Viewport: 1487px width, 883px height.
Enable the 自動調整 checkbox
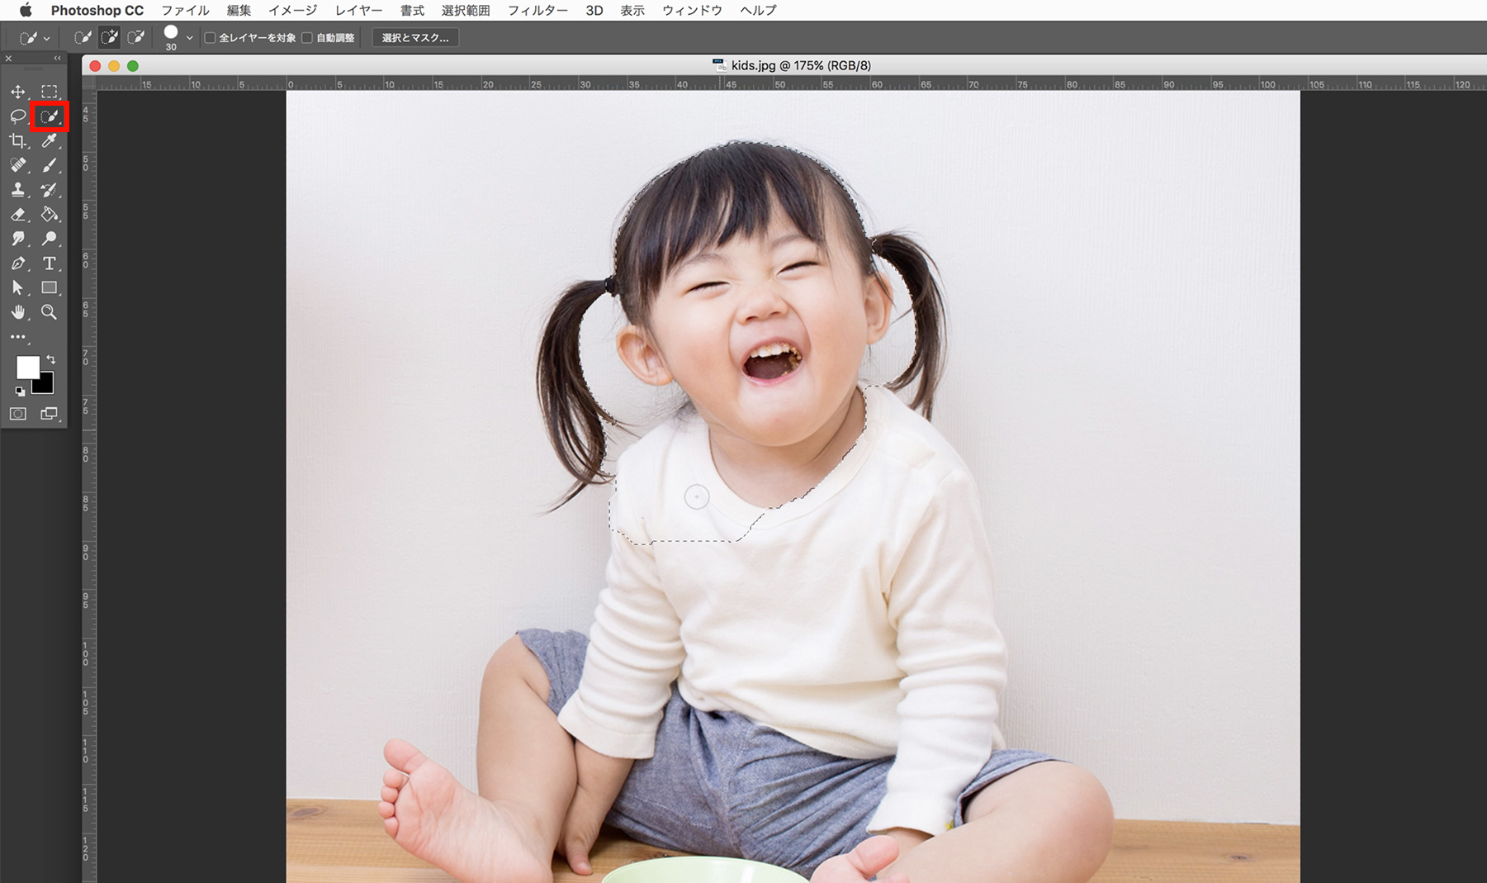[x=307, y=38]
